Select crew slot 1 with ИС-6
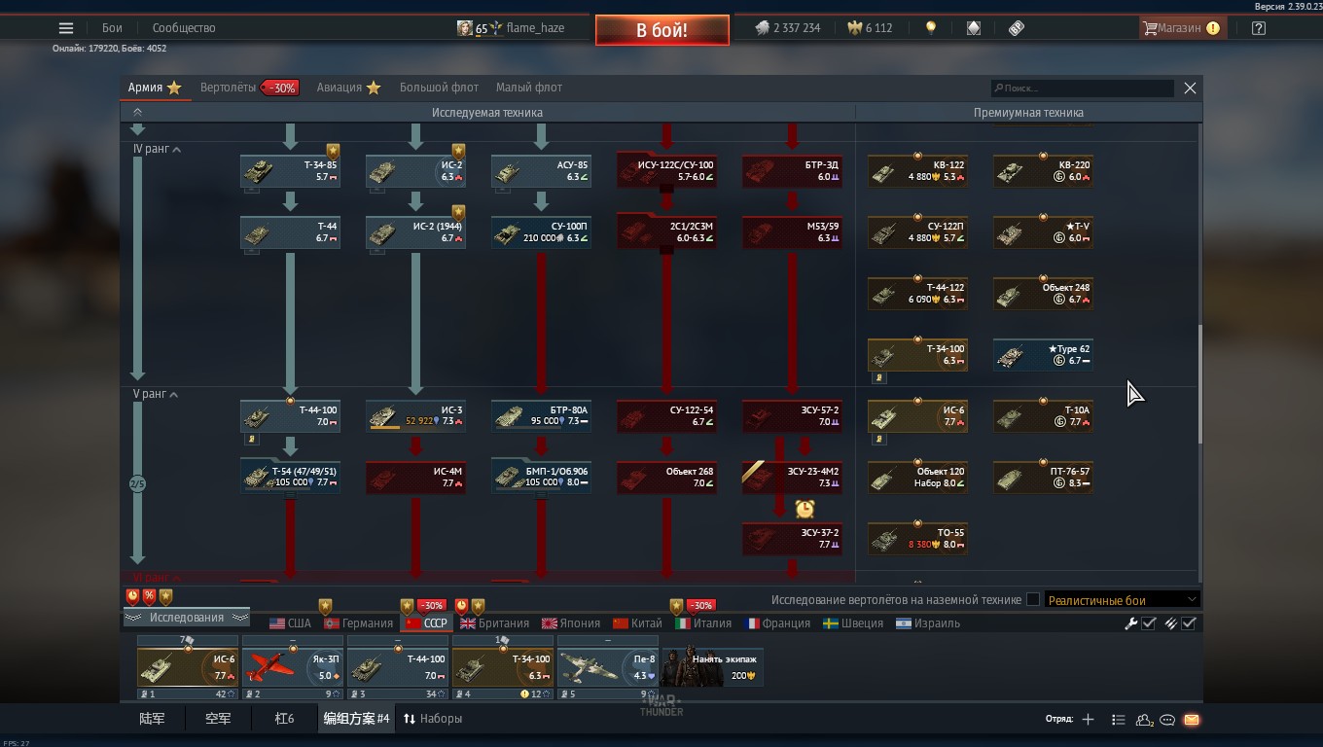 pos(188,667)
